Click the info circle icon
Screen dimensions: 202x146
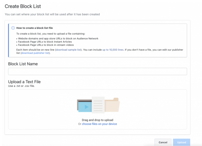click(13, 28)
